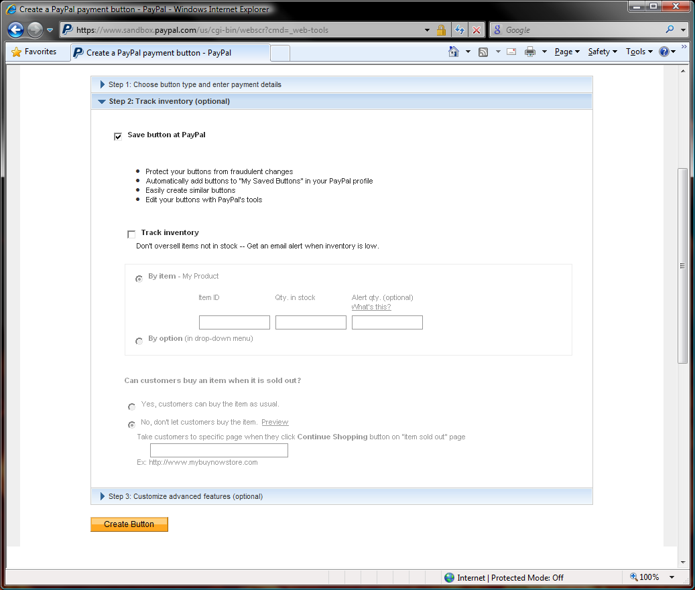695x590 pixels.
Task: Click the Read Mail icon
Action: click(x=511, y=52)
